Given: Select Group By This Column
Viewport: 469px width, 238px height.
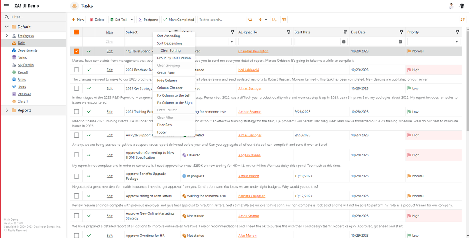Looking at the screenshot, I should click(x=174, y=58).
